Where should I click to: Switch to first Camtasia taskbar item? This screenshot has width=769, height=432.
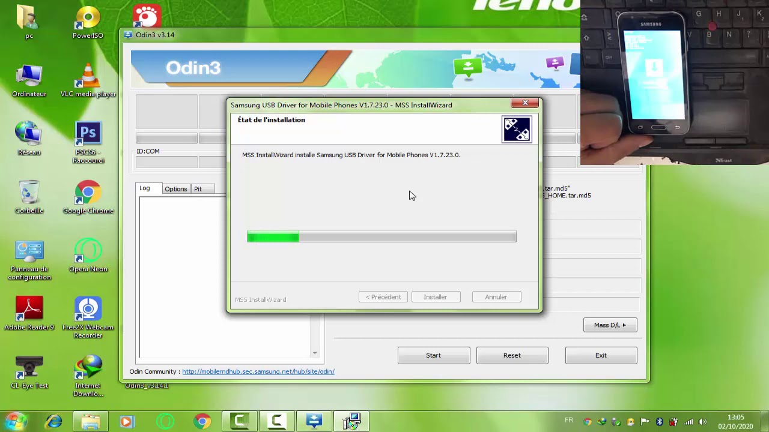pyautogui.click(x=240, y=422)
